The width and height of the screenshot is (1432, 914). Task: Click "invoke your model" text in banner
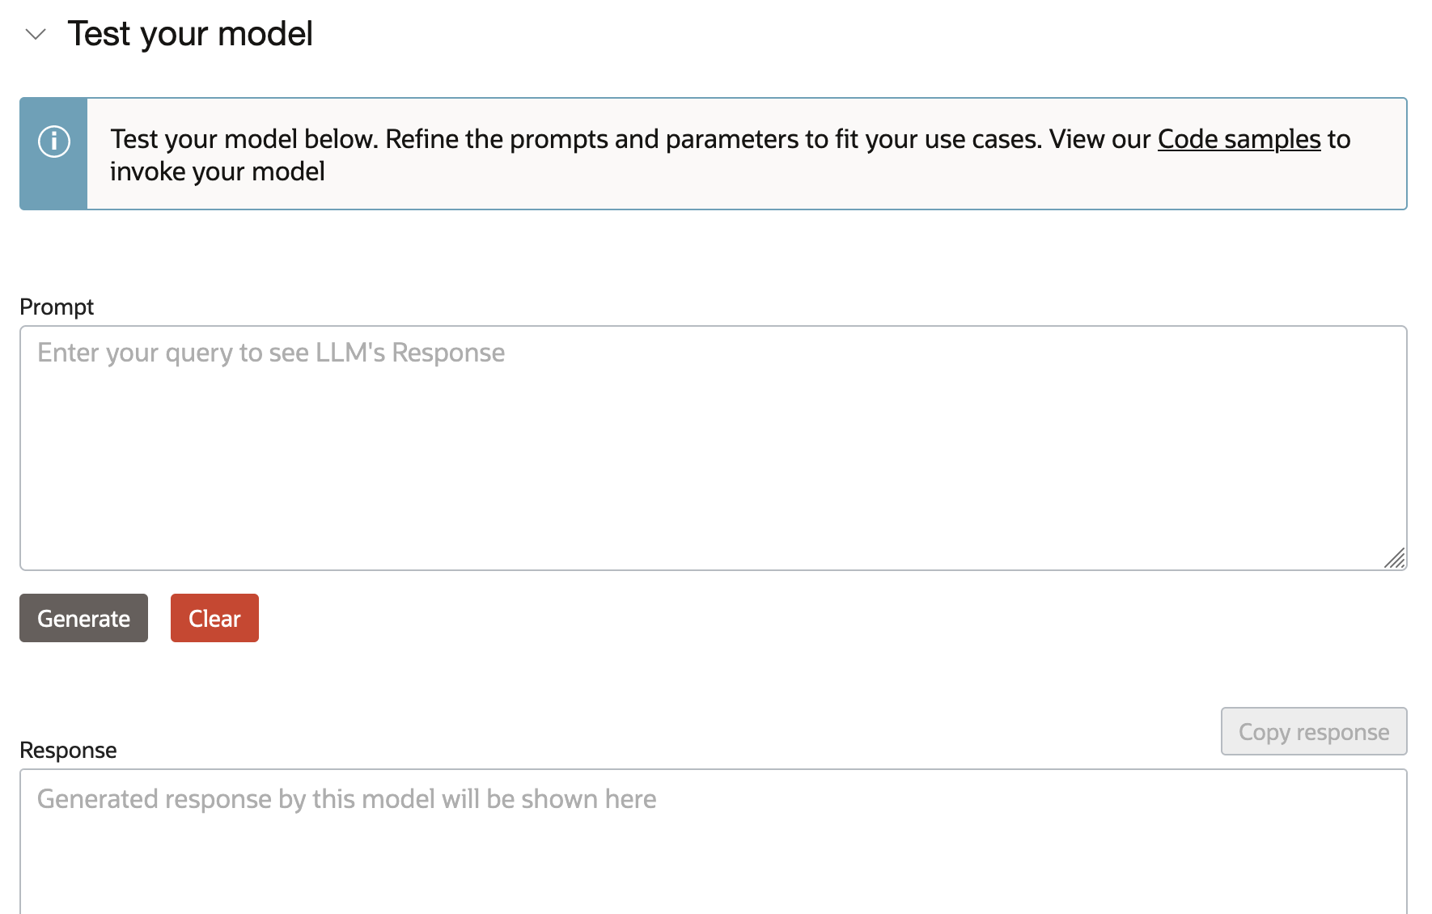click(217, 171)
